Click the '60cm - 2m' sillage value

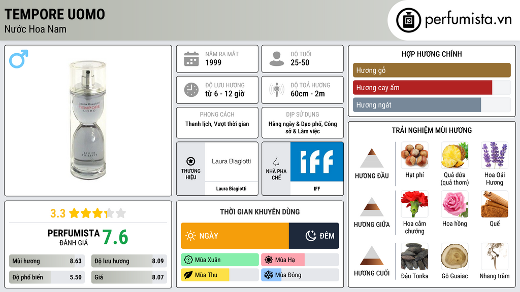click(x=308, y=94)
